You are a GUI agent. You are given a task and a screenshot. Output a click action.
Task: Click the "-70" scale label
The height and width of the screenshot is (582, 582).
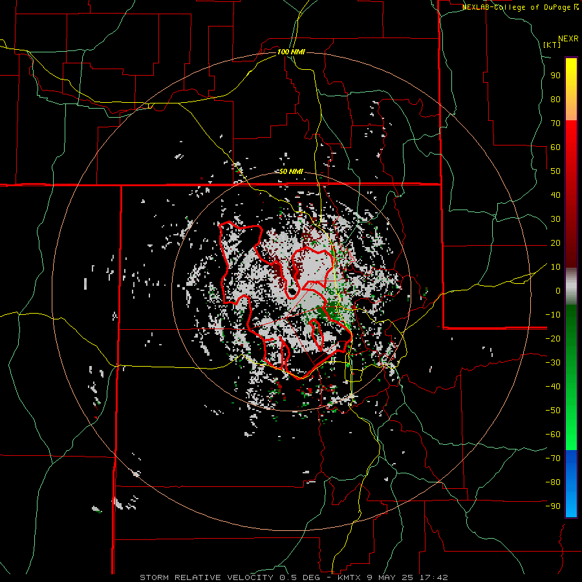click(x=553, y=458)
